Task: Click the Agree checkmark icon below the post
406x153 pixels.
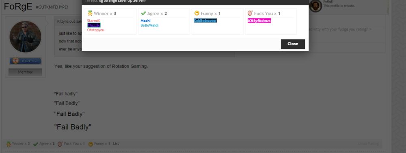Action: point(36,144)
